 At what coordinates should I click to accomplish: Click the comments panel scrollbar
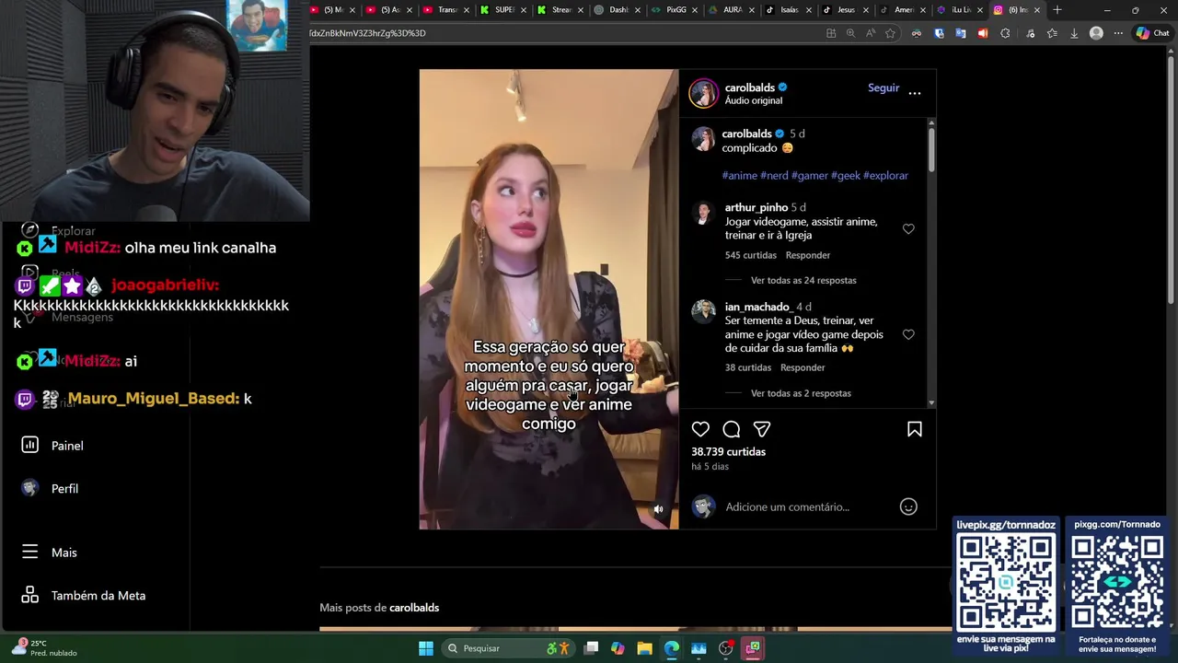click(931, 149)
